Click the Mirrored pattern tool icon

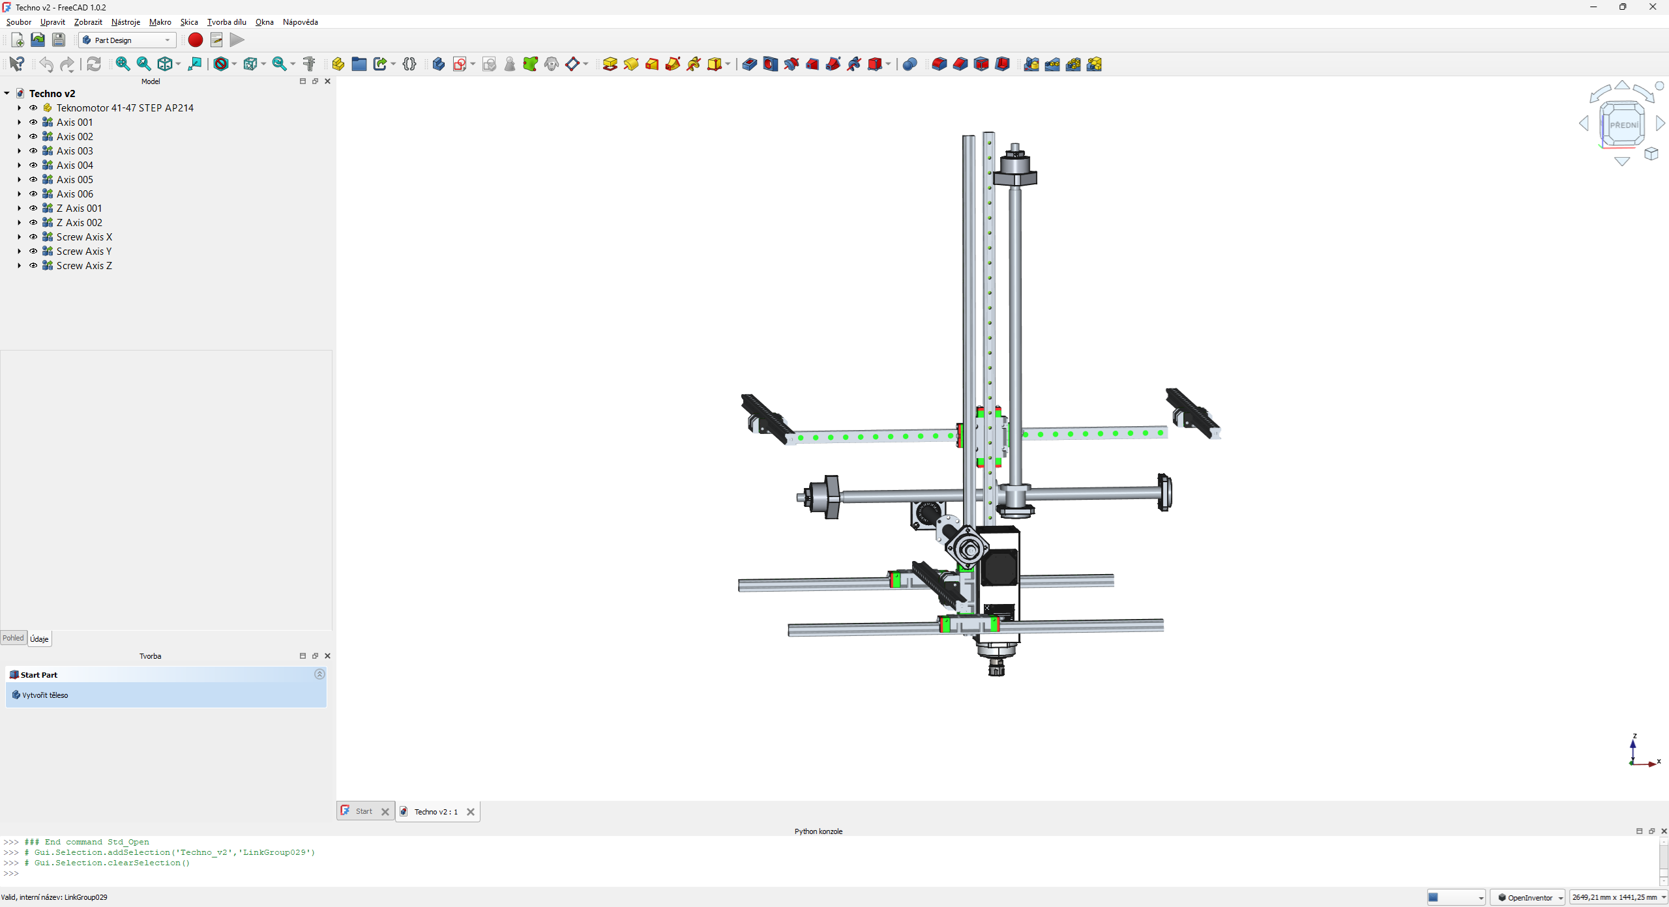tap(1031, 64)
